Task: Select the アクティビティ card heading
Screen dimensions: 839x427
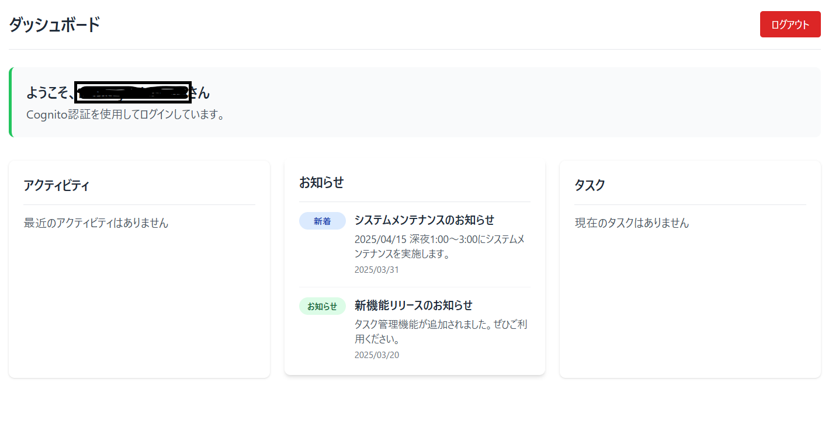Action: 56,186
